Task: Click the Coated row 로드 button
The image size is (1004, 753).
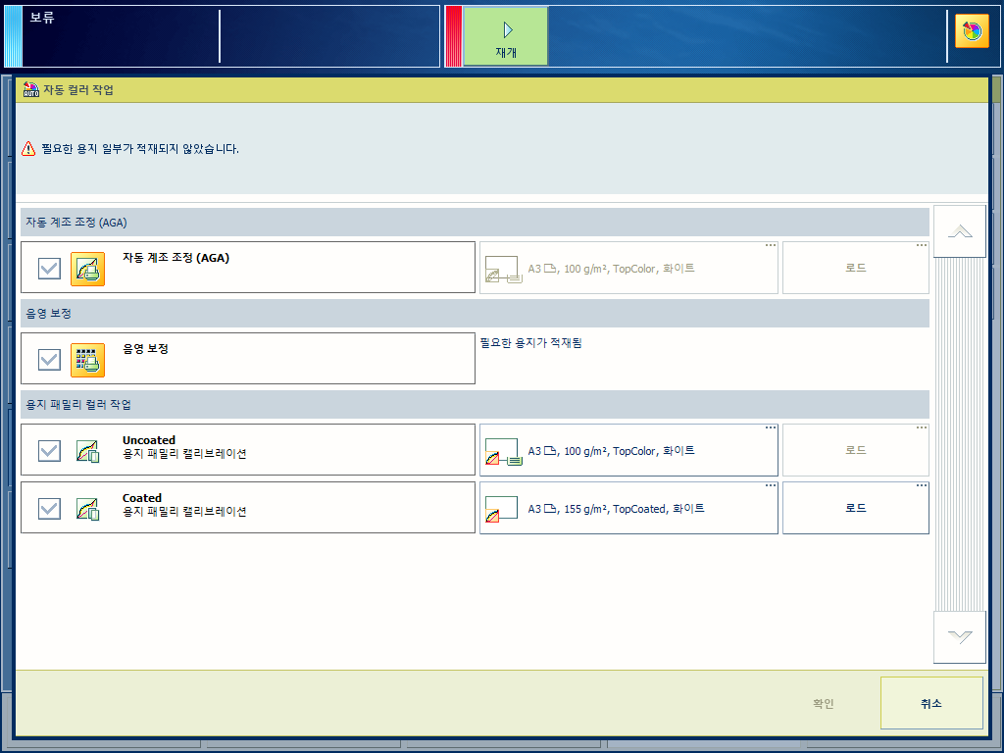Action: click(x=855, y=508)
